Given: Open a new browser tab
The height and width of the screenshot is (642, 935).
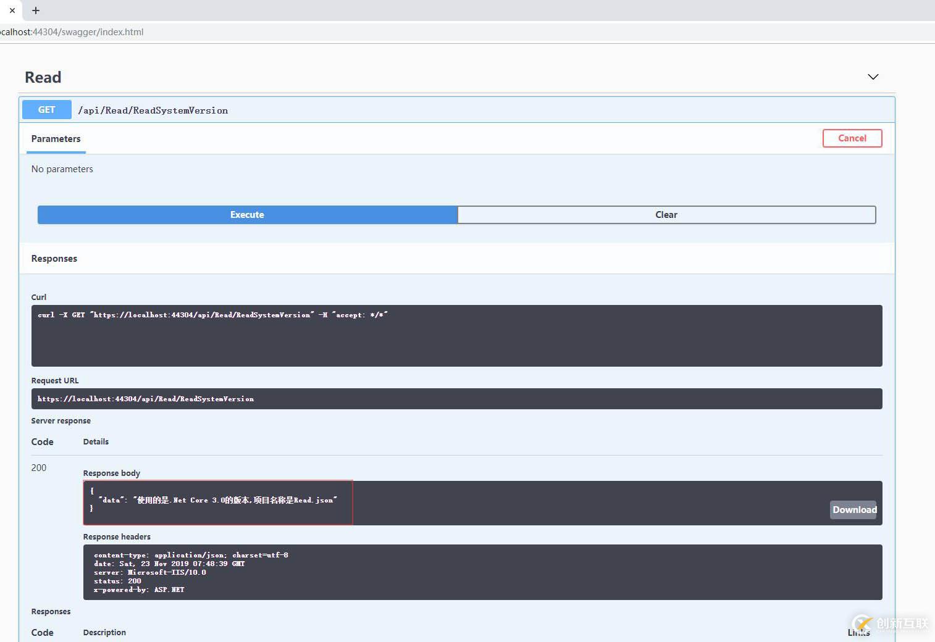Looking at the screenshot, I should pos(36,10).
